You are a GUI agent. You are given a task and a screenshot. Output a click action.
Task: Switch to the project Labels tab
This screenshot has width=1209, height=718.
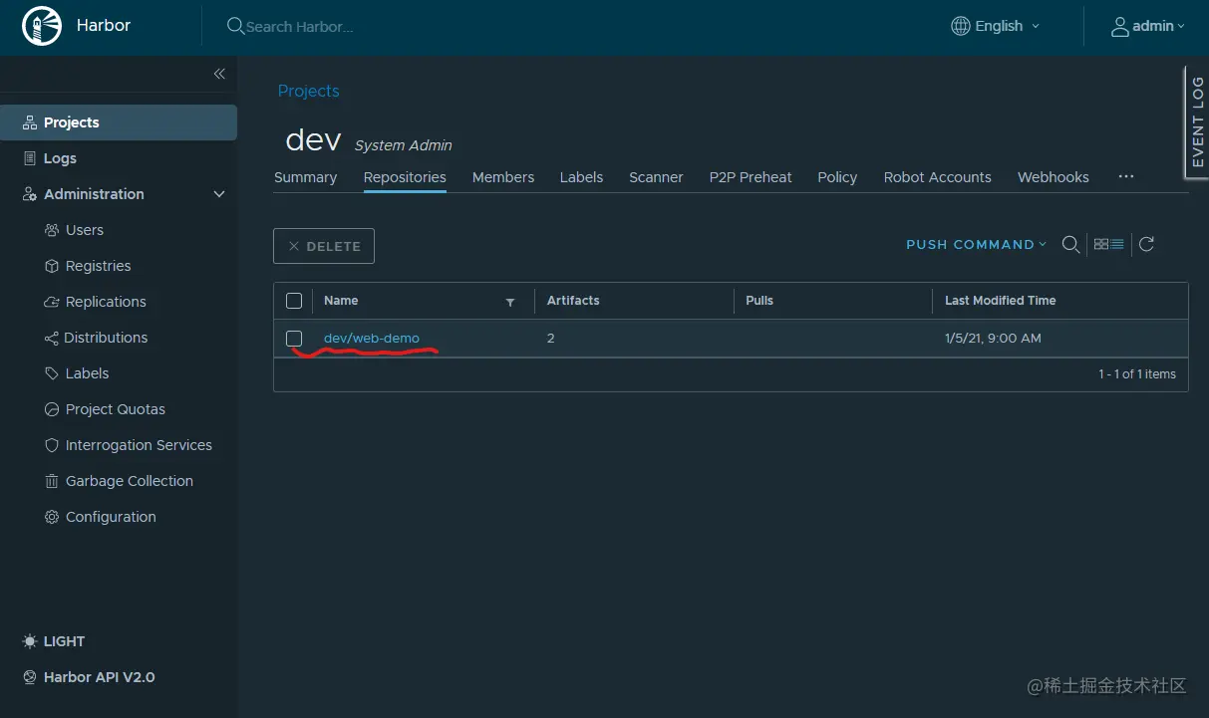pyautogui.click(x=581, y=177)
